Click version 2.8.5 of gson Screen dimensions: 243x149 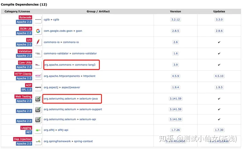pos(175,31)
